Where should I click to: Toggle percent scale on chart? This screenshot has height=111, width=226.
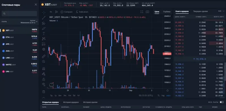click(x=158, y=95)
